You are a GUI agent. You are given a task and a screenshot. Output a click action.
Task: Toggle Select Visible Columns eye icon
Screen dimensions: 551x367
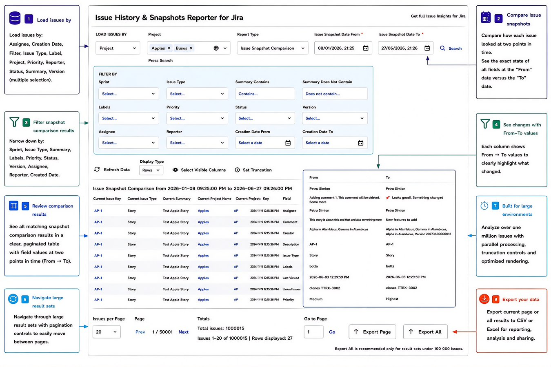tap(175, 170)
